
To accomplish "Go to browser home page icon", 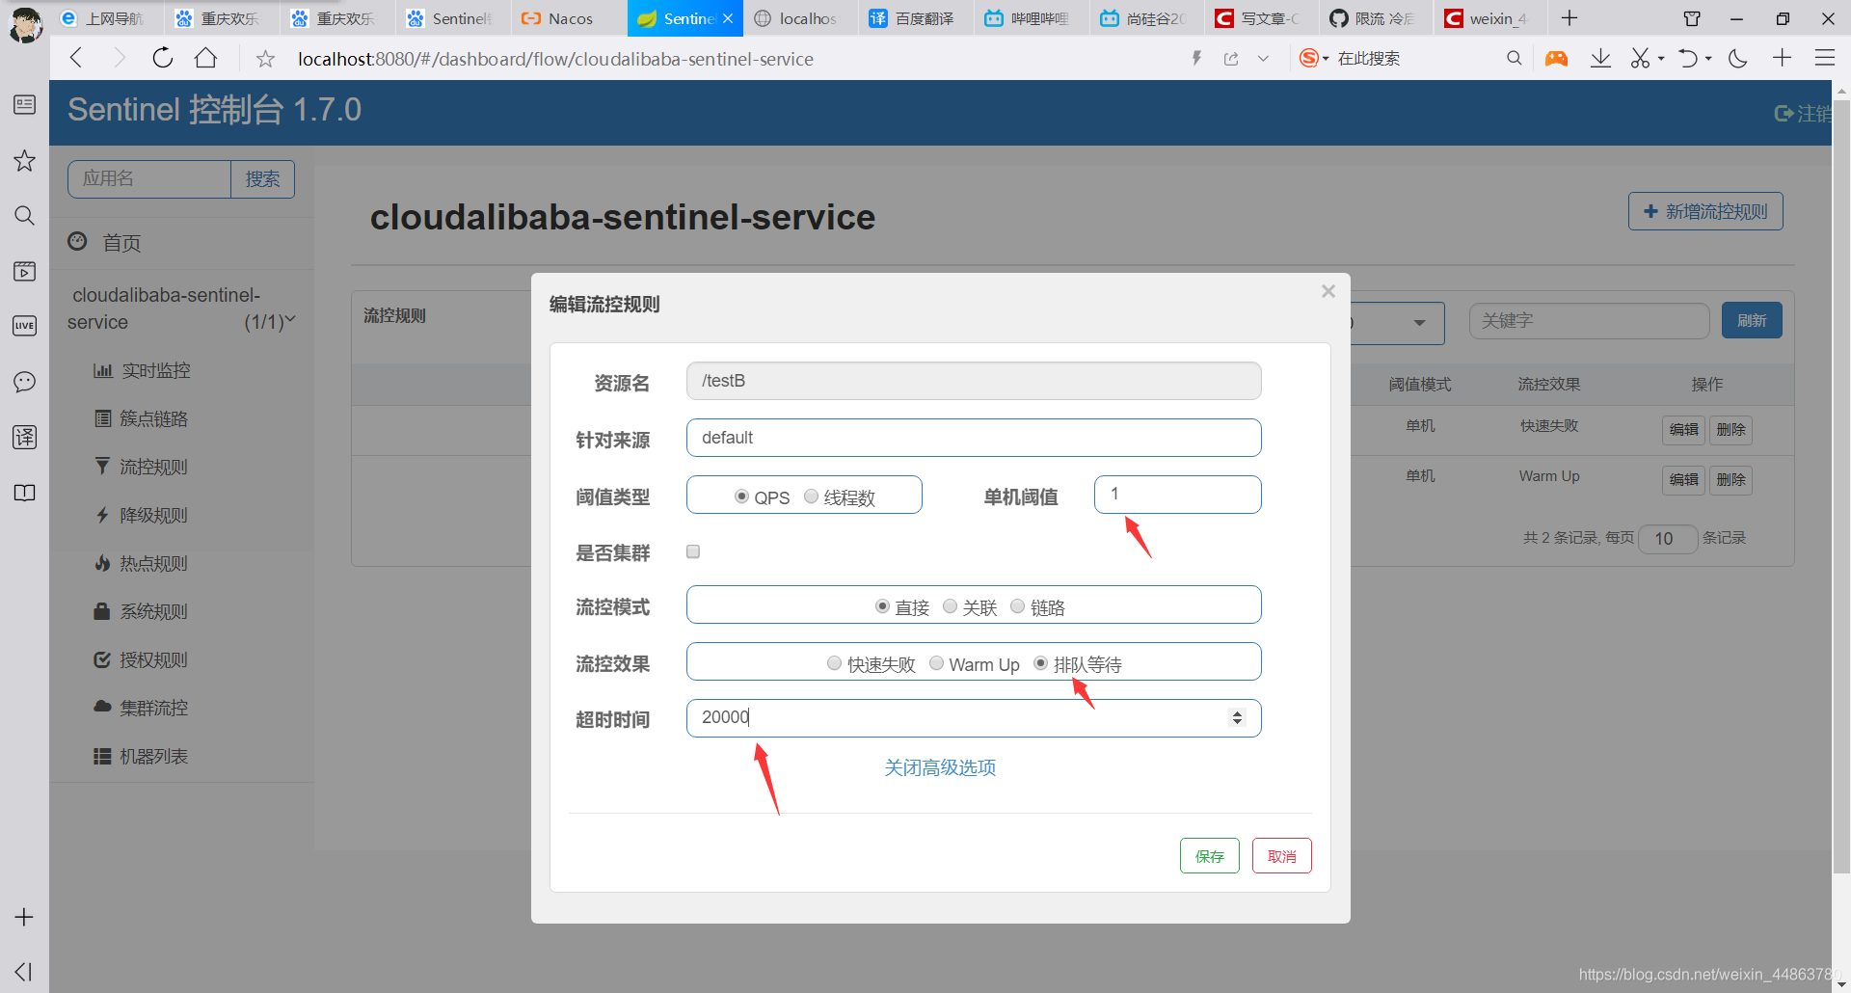I will coord(205,58).
